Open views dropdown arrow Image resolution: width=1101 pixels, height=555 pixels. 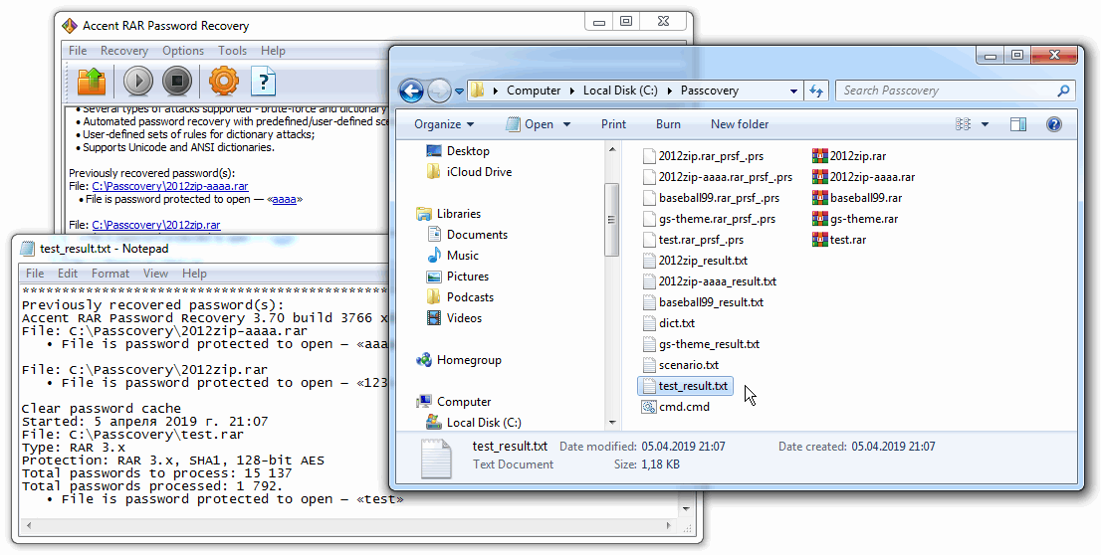(x=985, y=125)
